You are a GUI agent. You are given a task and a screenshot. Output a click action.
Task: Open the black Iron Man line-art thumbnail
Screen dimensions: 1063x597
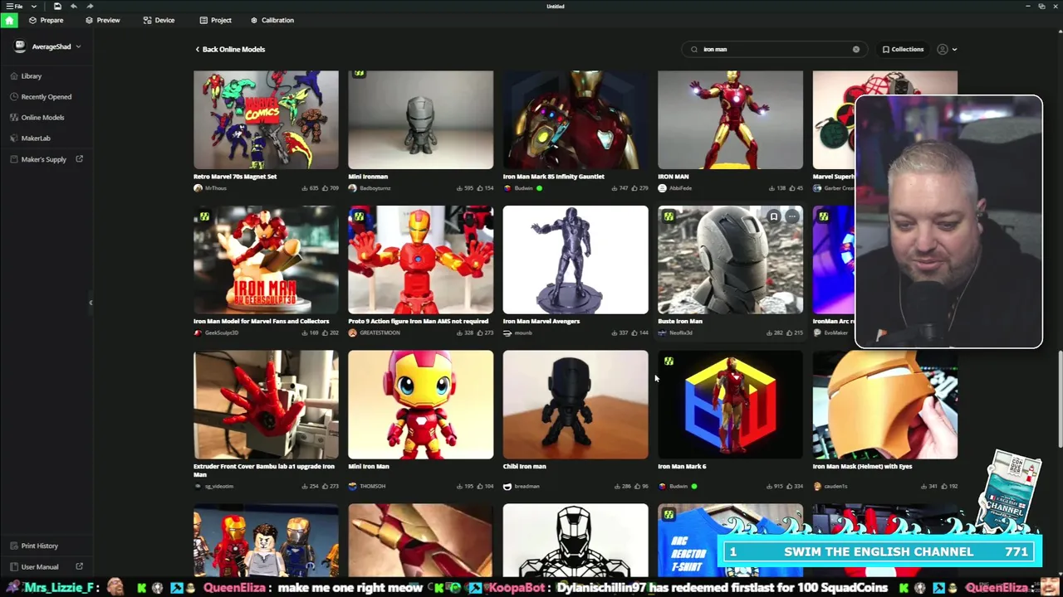[576, 540]
